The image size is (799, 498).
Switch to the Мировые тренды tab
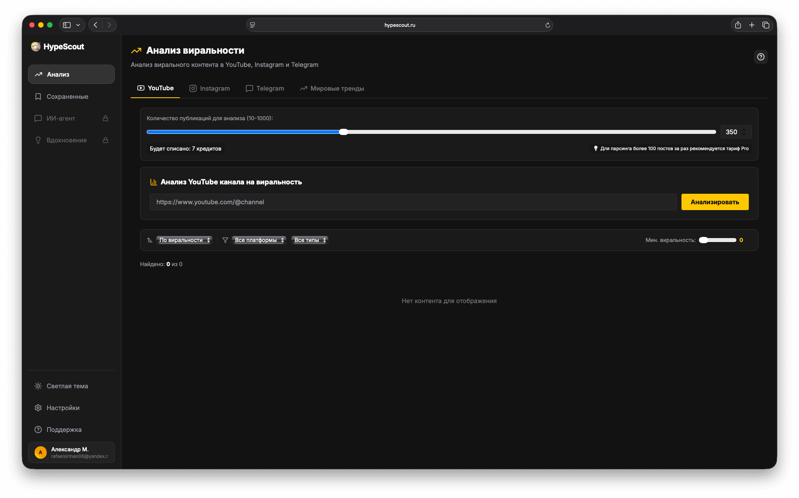tap(332, 88)
